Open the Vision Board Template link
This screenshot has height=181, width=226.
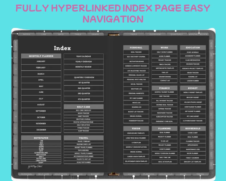click(x=136, y=133)
